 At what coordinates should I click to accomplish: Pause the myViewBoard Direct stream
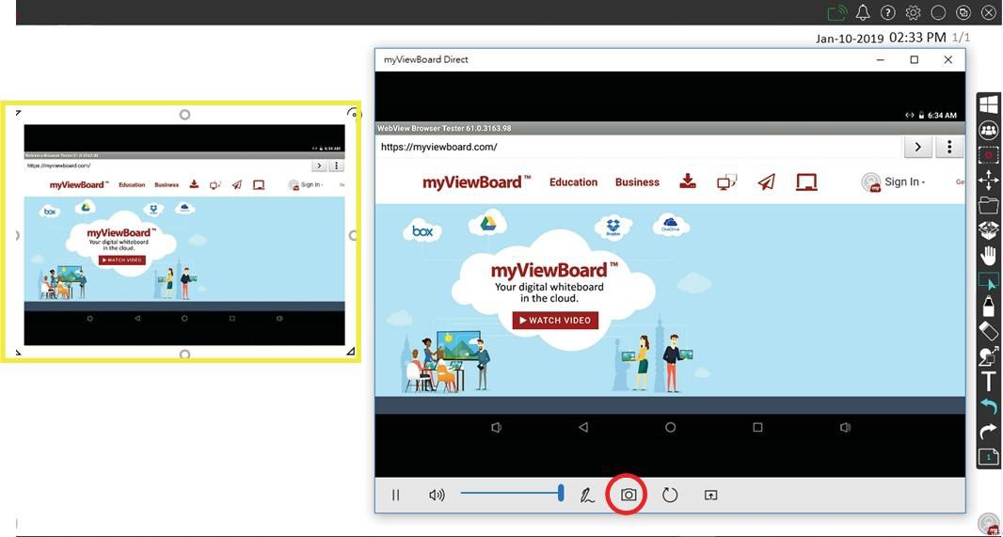pos(396,495)
